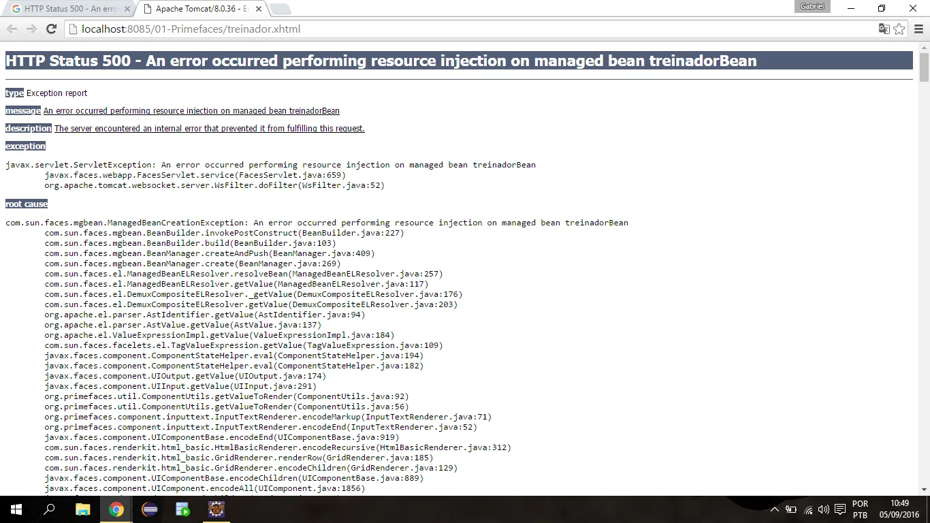Click the 'type' label

(14, 93)
